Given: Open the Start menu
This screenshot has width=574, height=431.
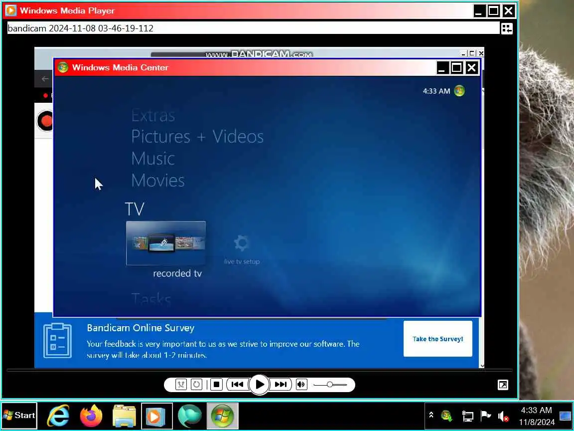Looking at the screenshot, I should (x=19, y=415).
